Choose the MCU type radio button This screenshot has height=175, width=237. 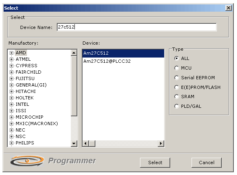176,68
